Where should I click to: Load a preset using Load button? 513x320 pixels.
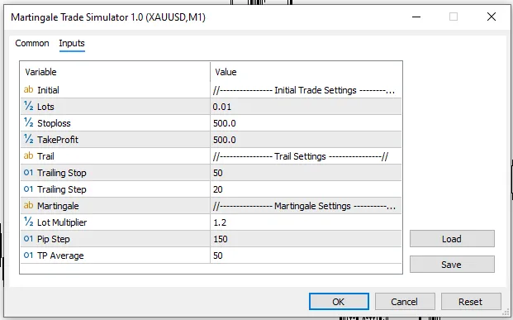click(452, 239)
